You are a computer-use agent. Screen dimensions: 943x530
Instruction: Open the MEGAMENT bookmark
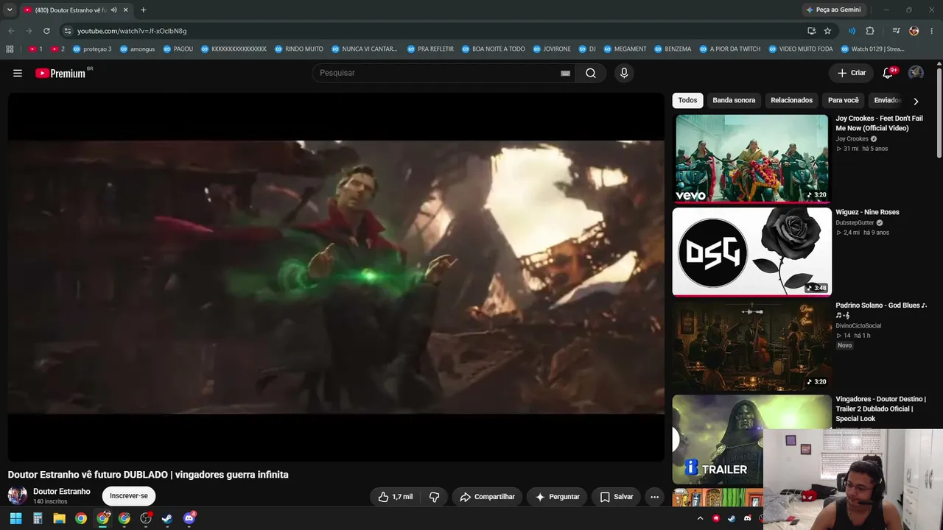625,49
